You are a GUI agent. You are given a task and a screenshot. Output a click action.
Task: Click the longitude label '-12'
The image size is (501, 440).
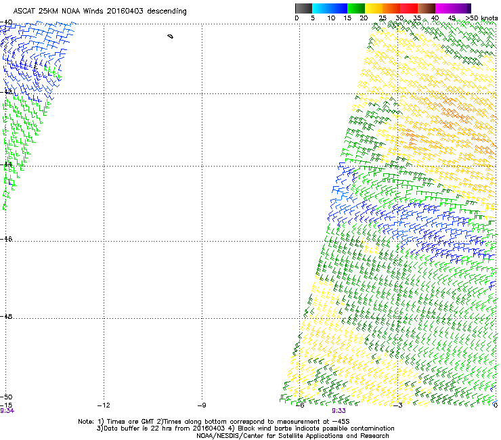click(x=104, y=405)
